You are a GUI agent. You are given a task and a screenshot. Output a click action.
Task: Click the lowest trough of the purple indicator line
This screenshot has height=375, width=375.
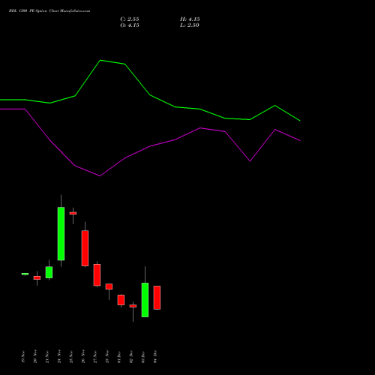(x=100, y=176)
